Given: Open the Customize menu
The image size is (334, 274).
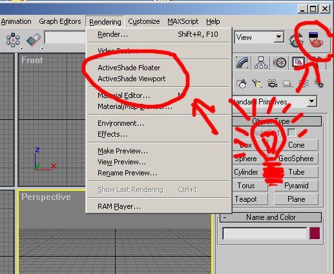Looking at the screenshot, I should [144, 21].
